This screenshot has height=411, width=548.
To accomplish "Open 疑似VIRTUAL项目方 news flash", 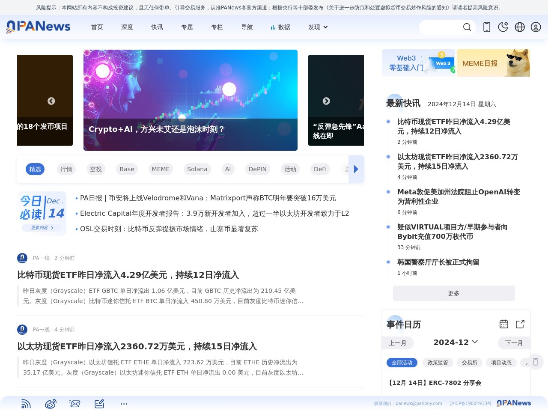I will (x=452, y=232).
